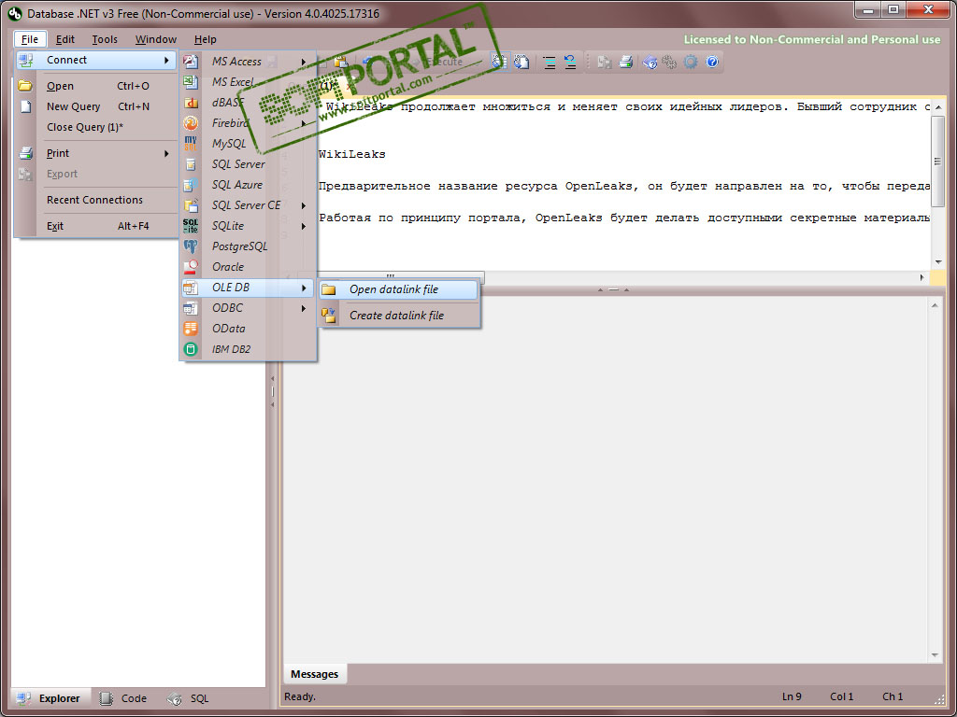The height and width of the screenshot is (717, 957).
Task: Click the blue settings gear toolbar icon
Action: click(x=691, y=62)
